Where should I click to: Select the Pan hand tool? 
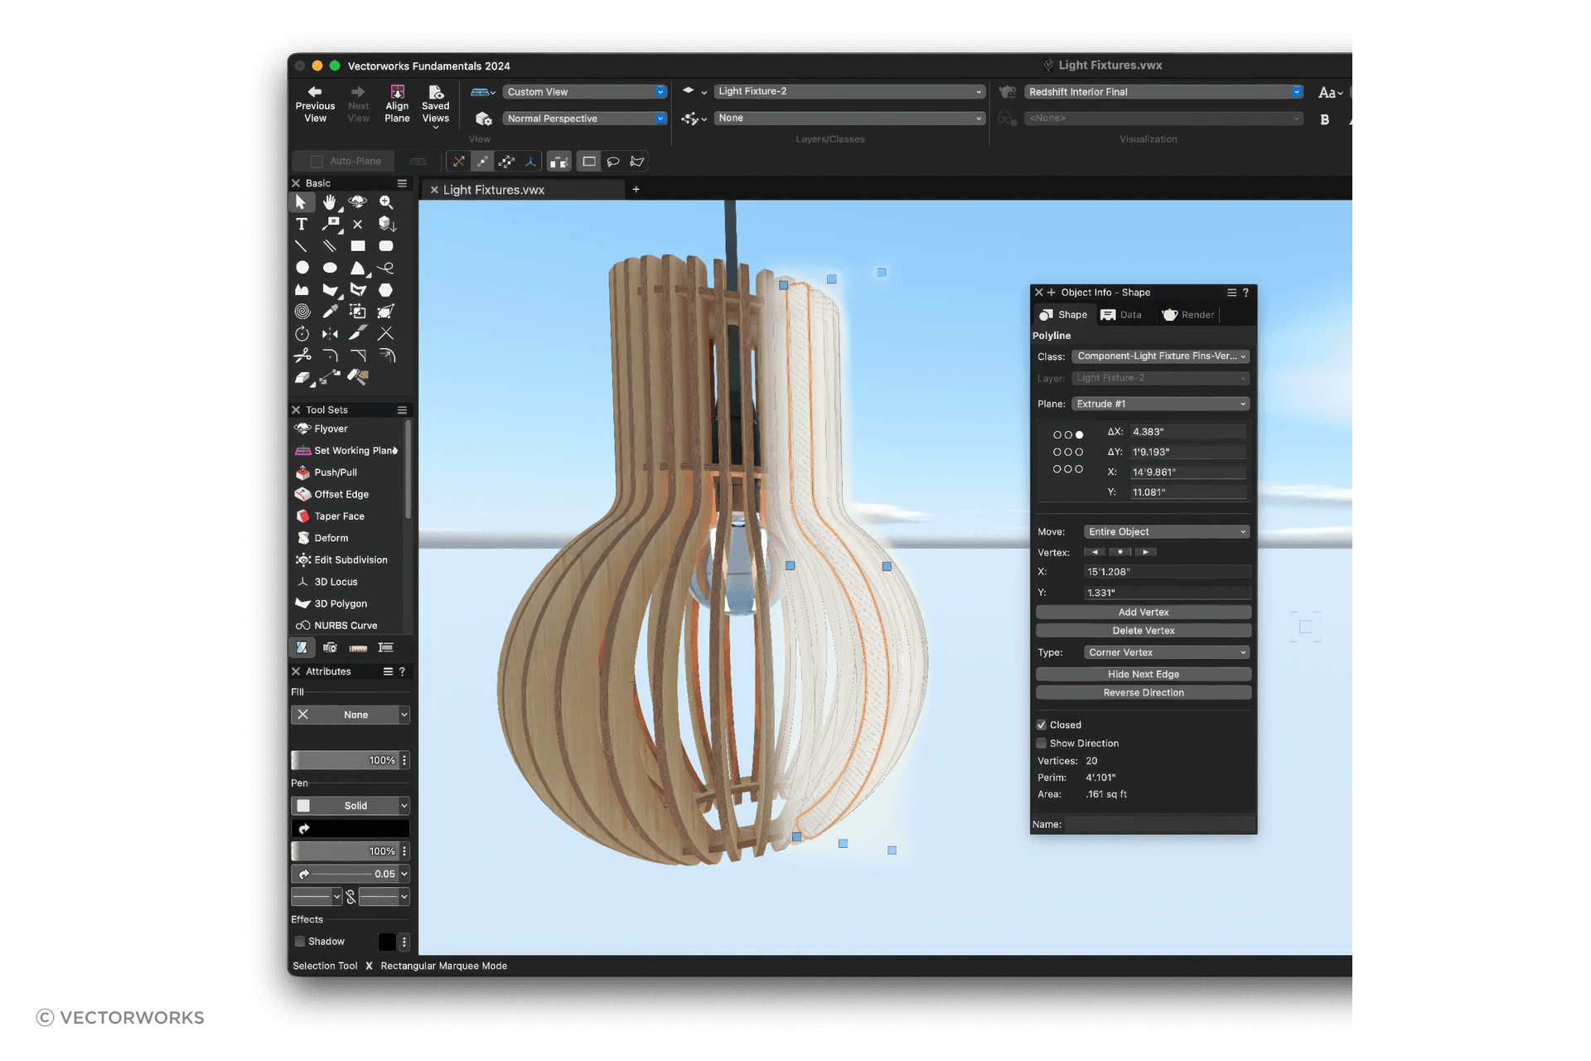(330, 202)
